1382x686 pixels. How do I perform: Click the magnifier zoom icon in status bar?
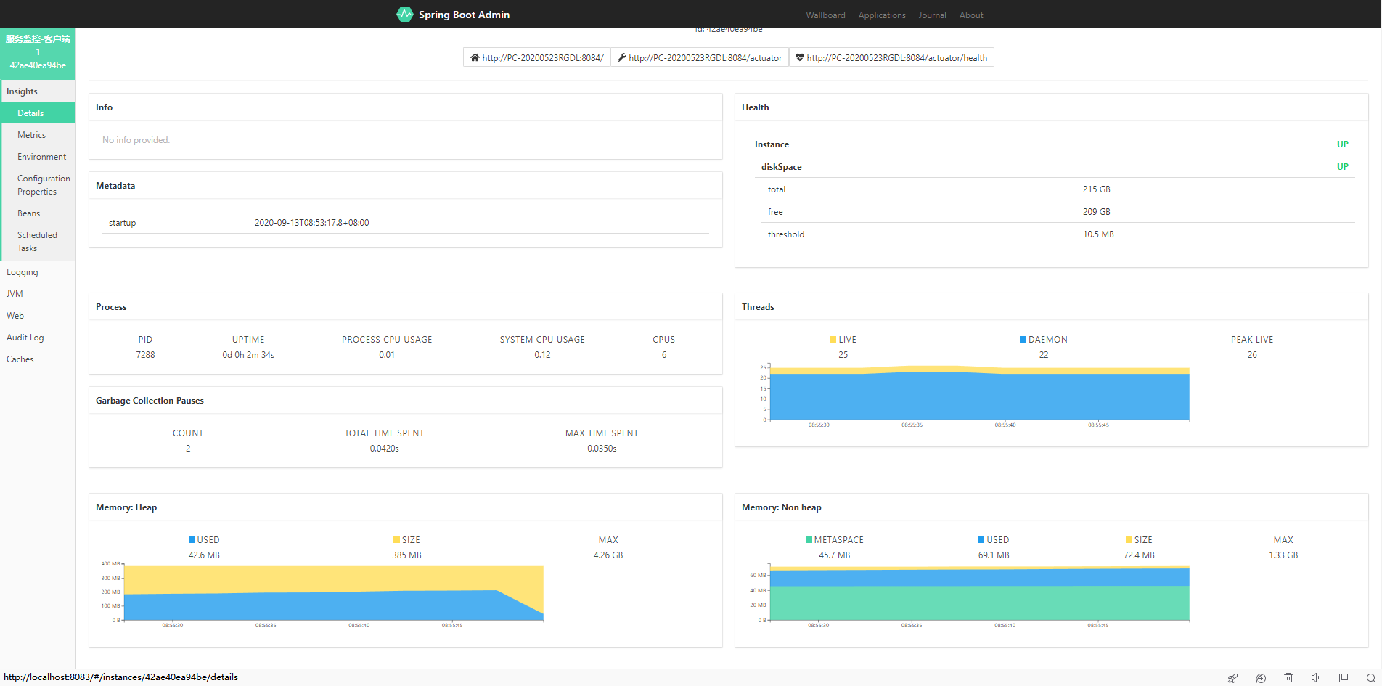pyautogui.click(x=1371, y=678)
